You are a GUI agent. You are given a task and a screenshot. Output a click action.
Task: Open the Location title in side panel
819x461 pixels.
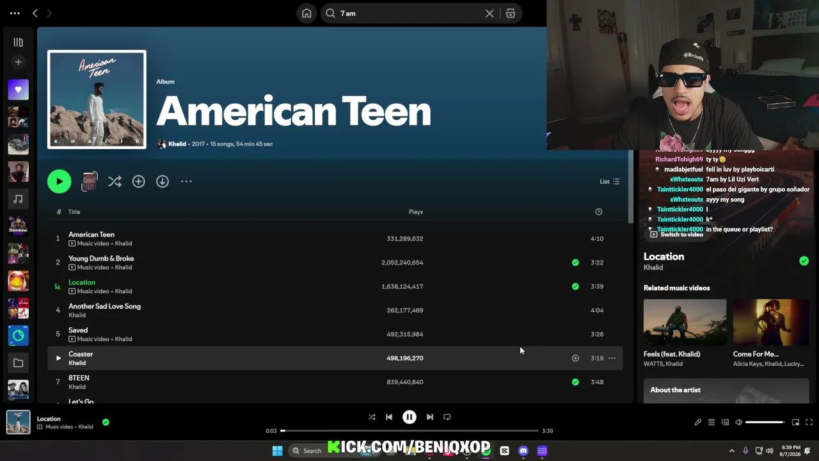pyautogui.click(x=664, y=256)
